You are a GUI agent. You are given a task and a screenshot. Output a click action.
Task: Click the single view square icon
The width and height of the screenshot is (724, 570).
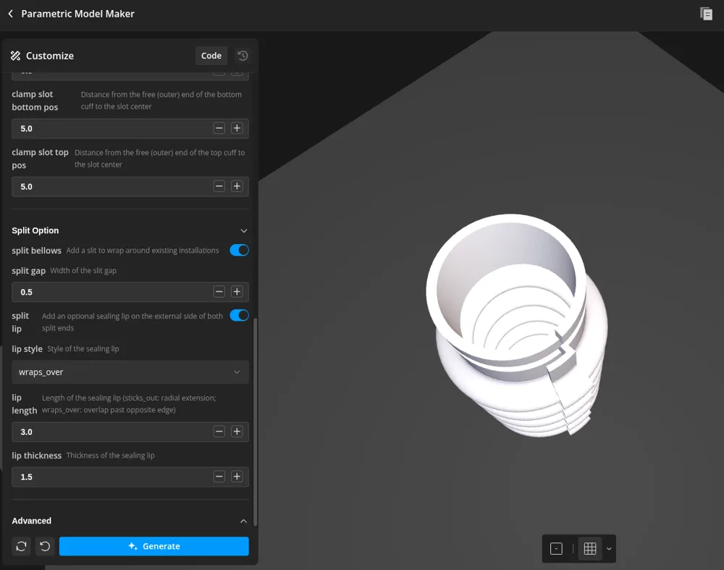556,549
